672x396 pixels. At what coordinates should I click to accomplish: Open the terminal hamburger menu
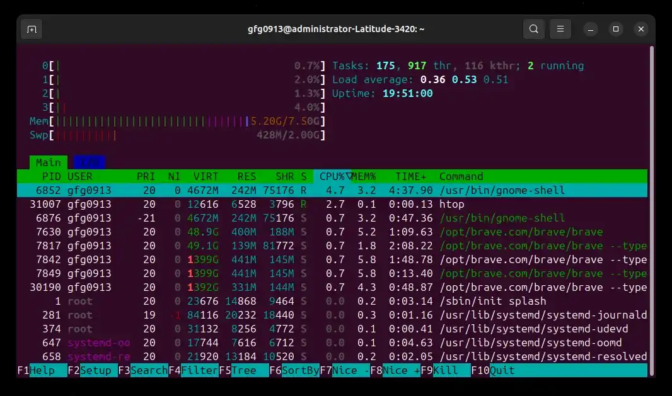[x=560, y=29]
